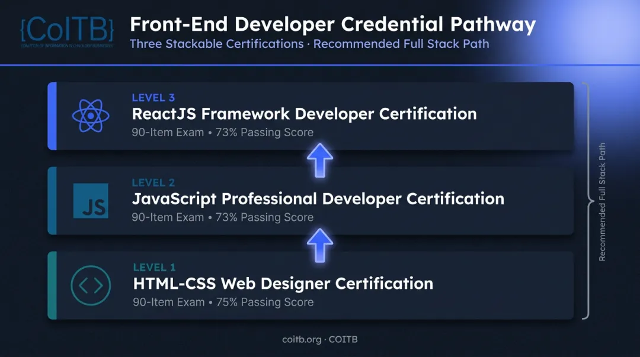Click the ReactJS 90-Item Exam score line
This screenshot has height=357, width=640.
(222, 133)
